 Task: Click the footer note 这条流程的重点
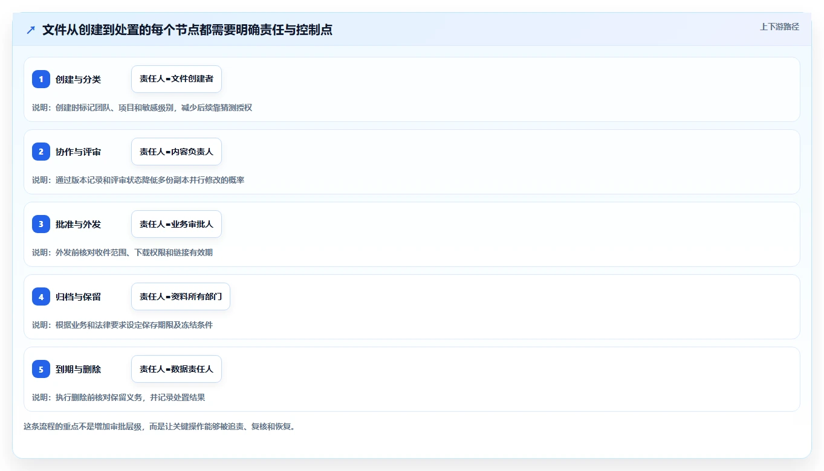159,426
